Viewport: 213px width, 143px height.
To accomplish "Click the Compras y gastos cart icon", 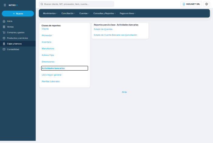I will [x=4, y=33].
